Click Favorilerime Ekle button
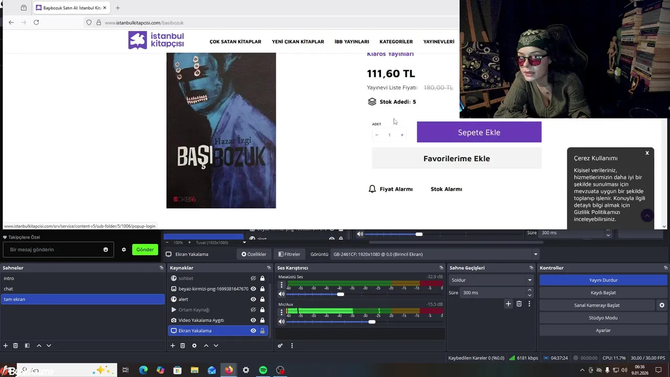Image resolution: width=670 pixels, height=377 pixels. click(x=456, y=158)
